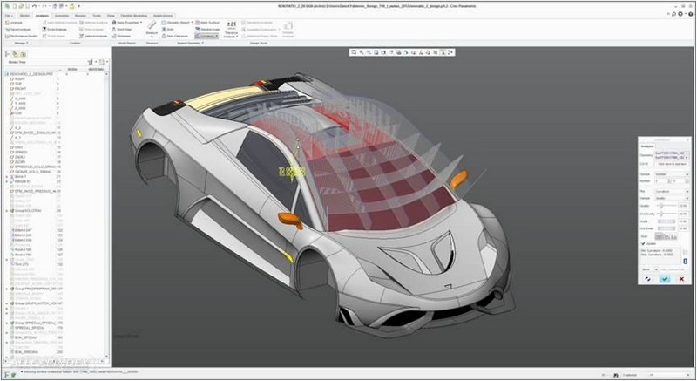Click the Refit zoom icon in graphics toolbar
This screenshot has width=697, height=381.
[x=355, y=52]
